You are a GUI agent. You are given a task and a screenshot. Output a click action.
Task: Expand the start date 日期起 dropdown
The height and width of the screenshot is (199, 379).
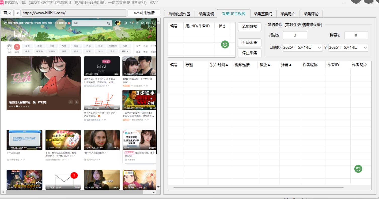[x=319, y=47]
